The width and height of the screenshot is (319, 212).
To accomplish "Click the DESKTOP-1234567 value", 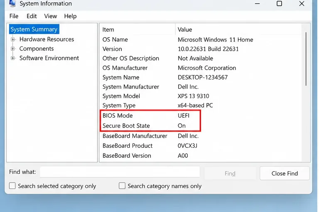I will click(203, 77).
